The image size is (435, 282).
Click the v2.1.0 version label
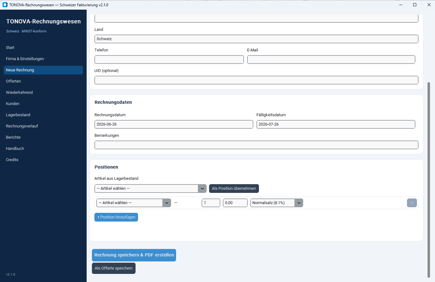pos(11,275)
